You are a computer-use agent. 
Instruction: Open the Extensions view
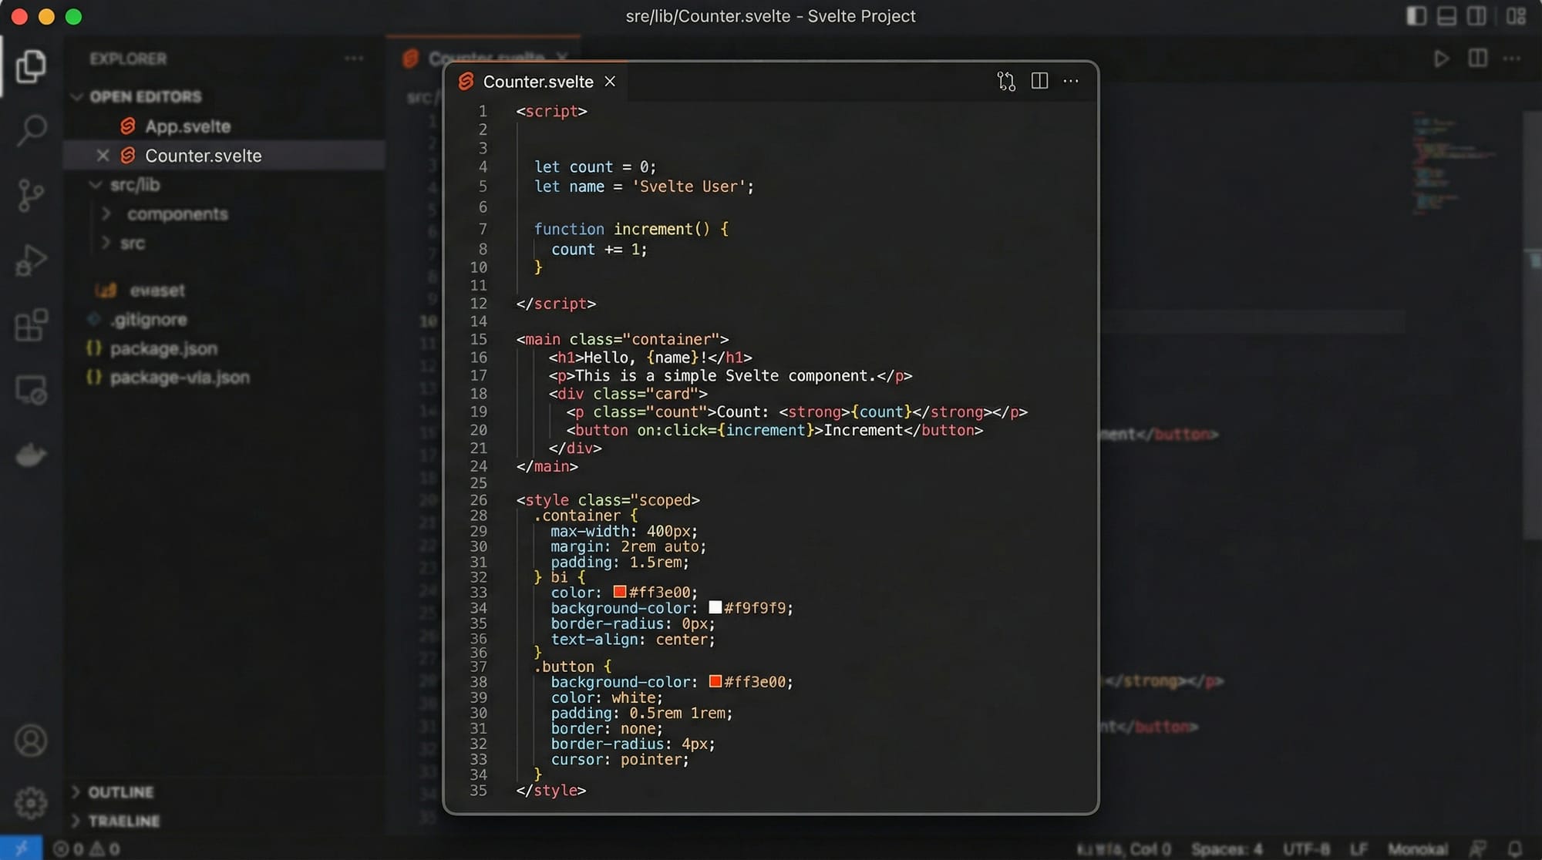point(31,325)
